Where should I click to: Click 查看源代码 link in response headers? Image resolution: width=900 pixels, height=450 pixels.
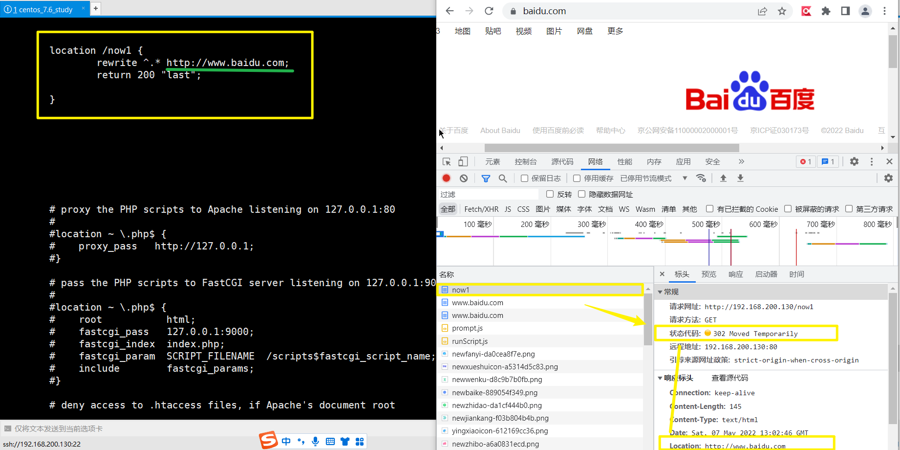(x=730, y=378)
